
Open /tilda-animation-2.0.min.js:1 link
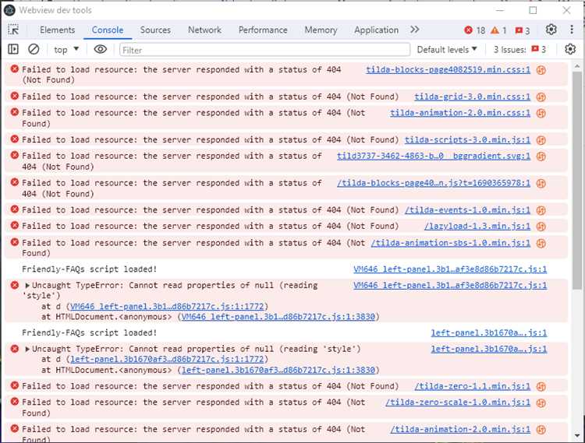(460, 429)
